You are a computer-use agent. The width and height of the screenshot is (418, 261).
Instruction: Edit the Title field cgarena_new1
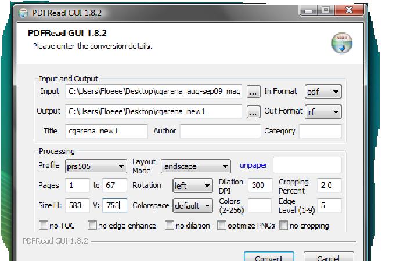click(106, 131)
